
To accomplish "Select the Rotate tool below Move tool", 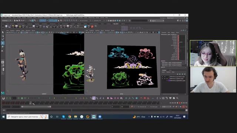I will click(x=3, y=47).
